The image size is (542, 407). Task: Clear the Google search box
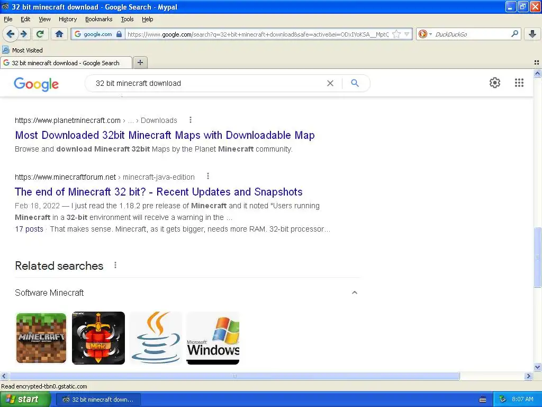coord(330,83)
